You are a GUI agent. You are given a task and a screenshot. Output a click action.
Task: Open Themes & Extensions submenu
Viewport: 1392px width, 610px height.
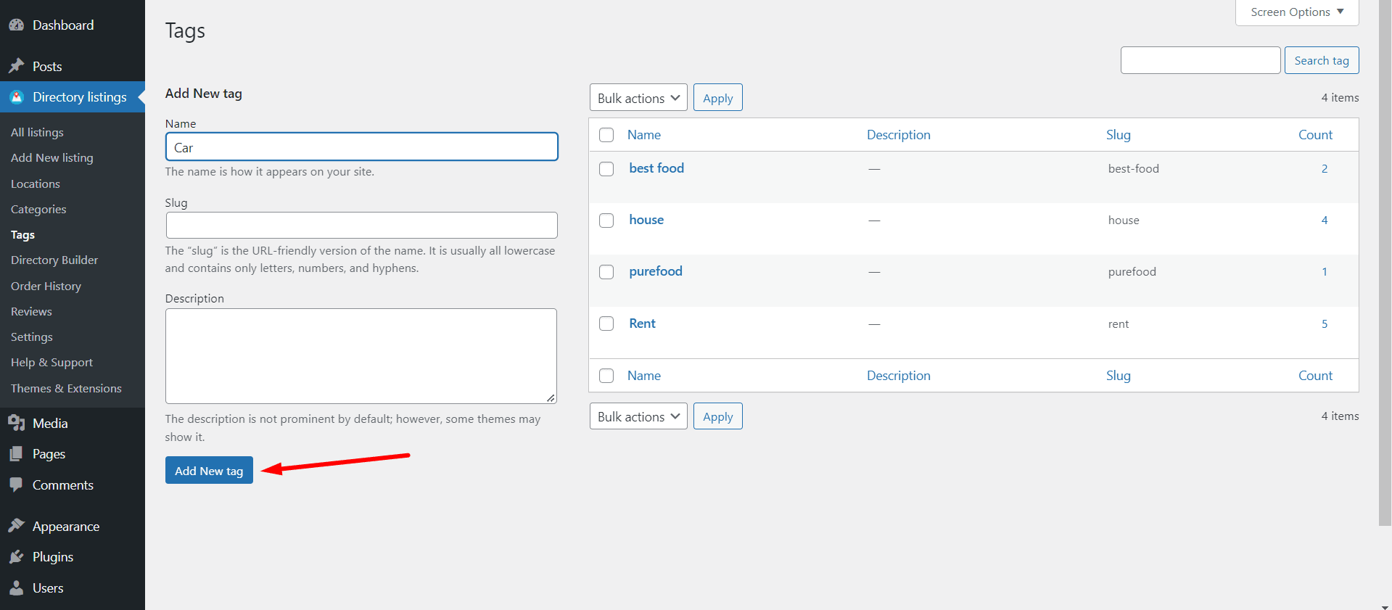[66, 388]
